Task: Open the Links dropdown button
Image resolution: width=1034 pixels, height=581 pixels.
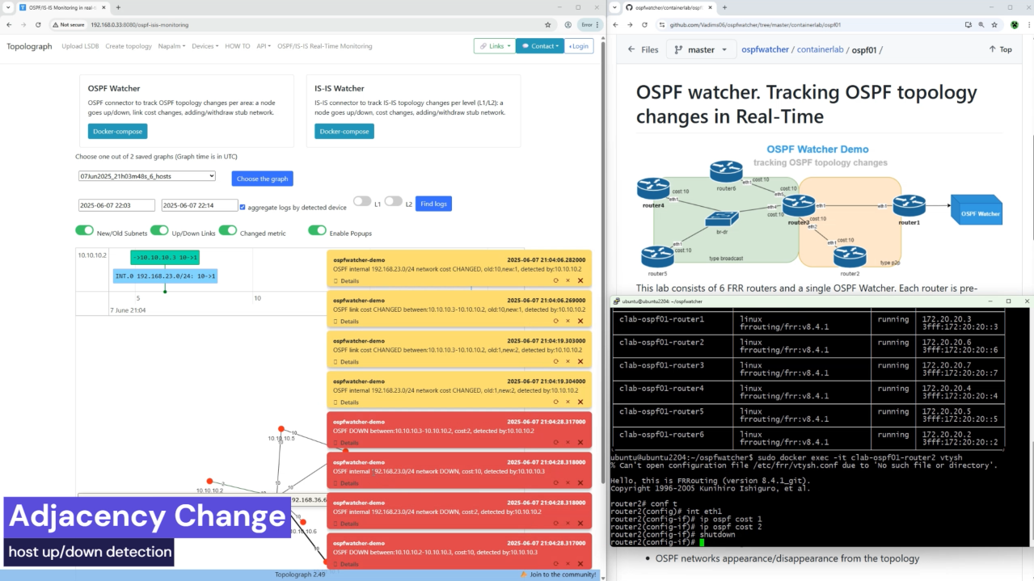Action: click(x=494, y=46)
